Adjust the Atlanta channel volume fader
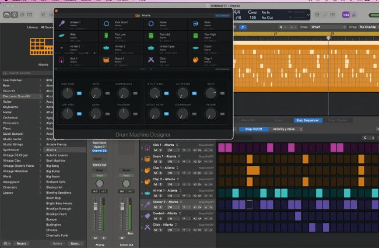 click(96, 206)
